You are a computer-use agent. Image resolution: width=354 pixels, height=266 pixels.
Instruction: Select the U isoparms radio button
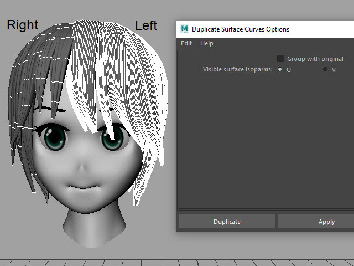coord(280,70)
